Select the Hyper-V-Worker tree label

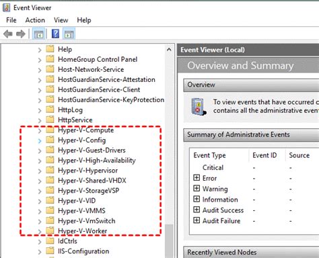point(83,231)
